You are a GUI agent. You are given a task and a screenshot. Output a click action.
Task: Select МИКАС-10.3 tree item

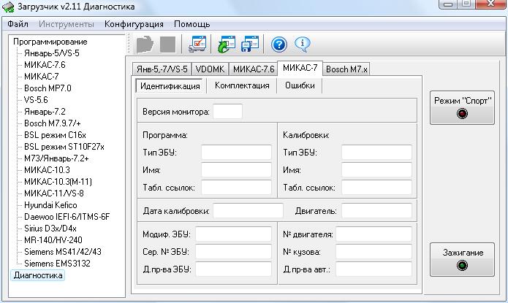[x=47, y=170]
